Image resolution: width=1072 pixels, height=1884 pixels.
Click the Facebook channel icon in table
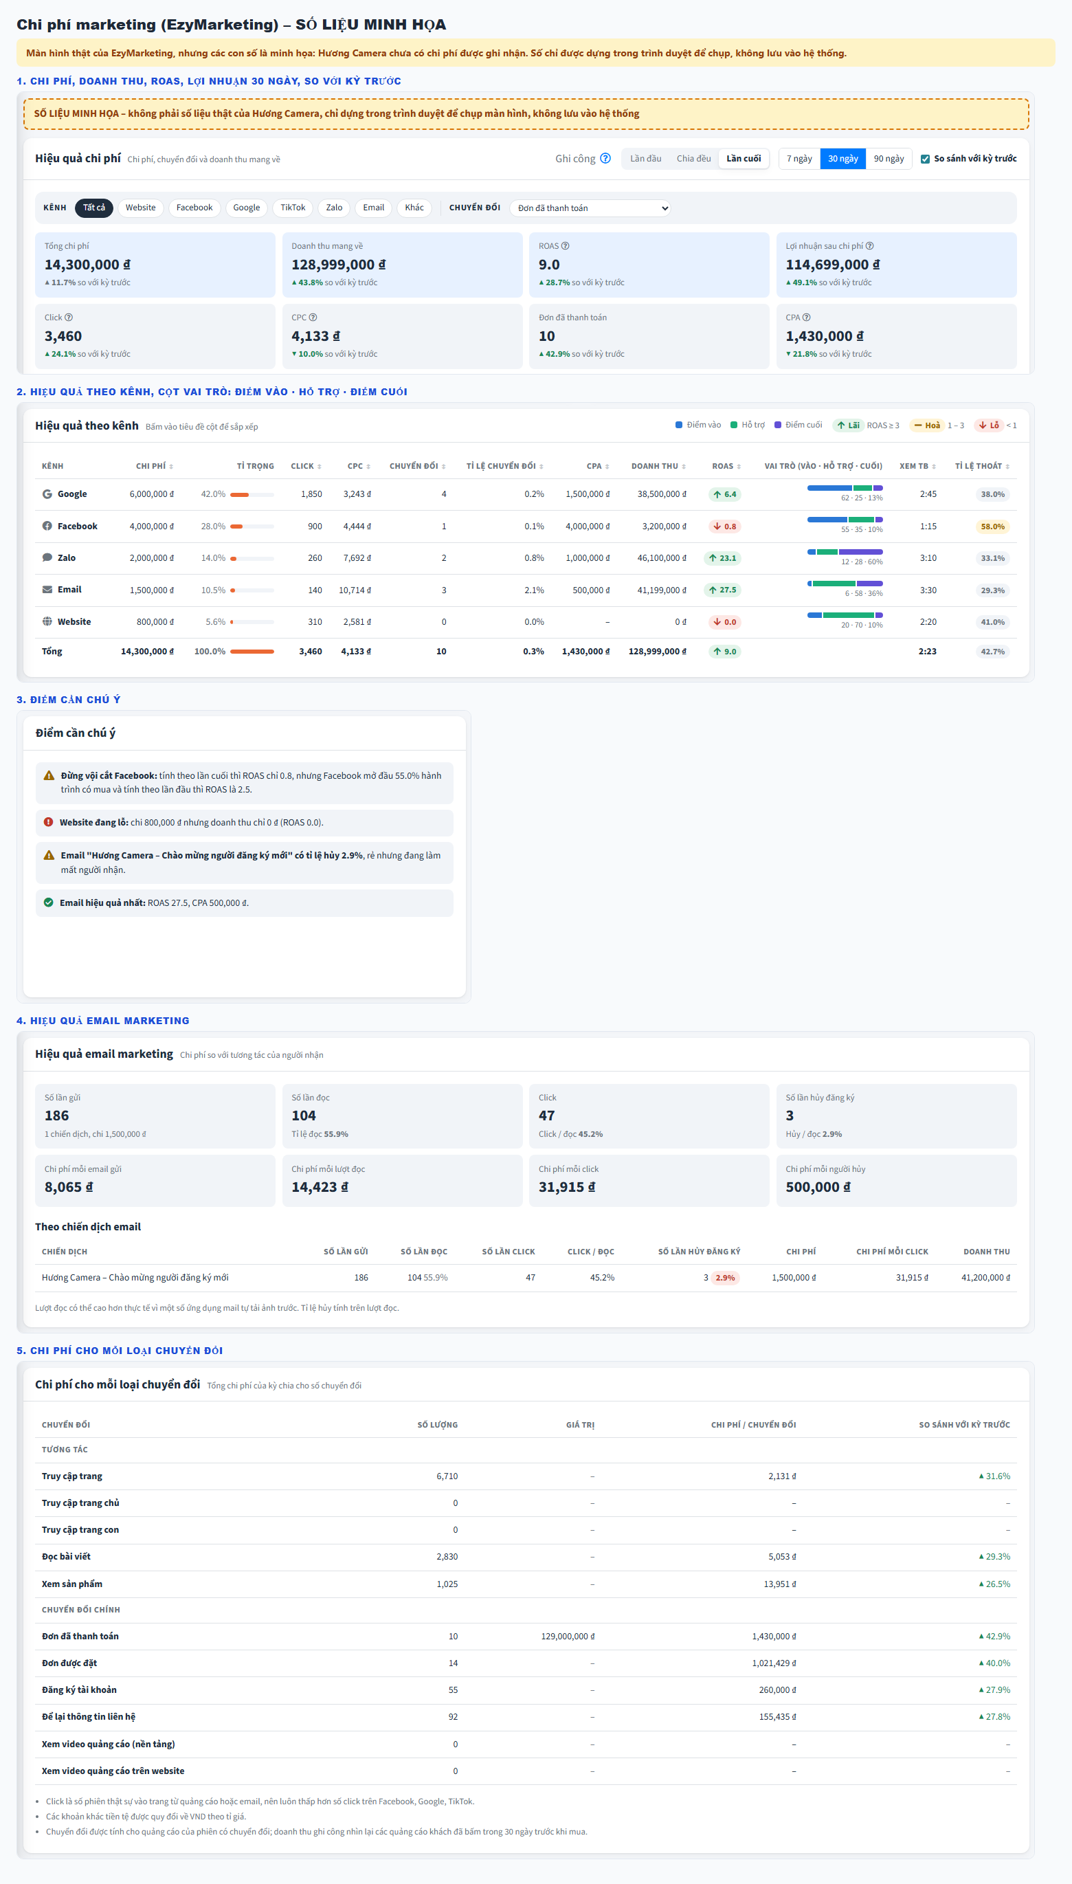pyautogui.click(x=47, y=526)
